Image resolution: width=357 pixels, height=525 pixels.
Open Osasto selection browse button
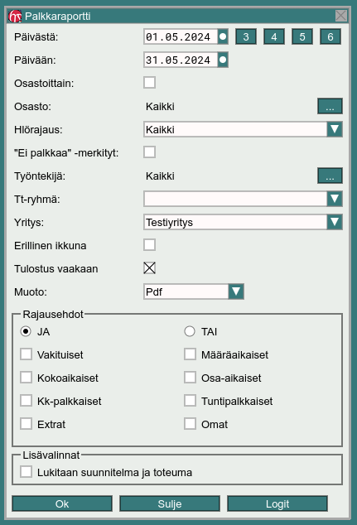click(x=330, y=106)
